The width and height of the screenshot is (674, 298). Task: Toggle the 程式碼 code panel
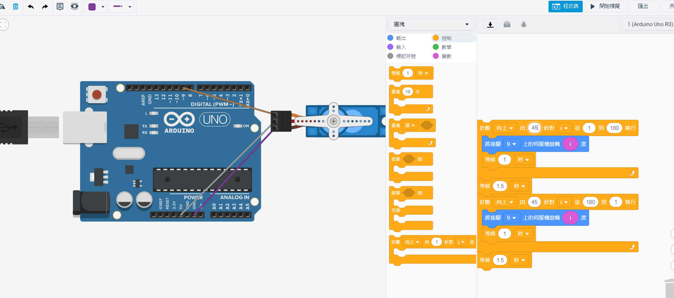click(x=565, y=7)
